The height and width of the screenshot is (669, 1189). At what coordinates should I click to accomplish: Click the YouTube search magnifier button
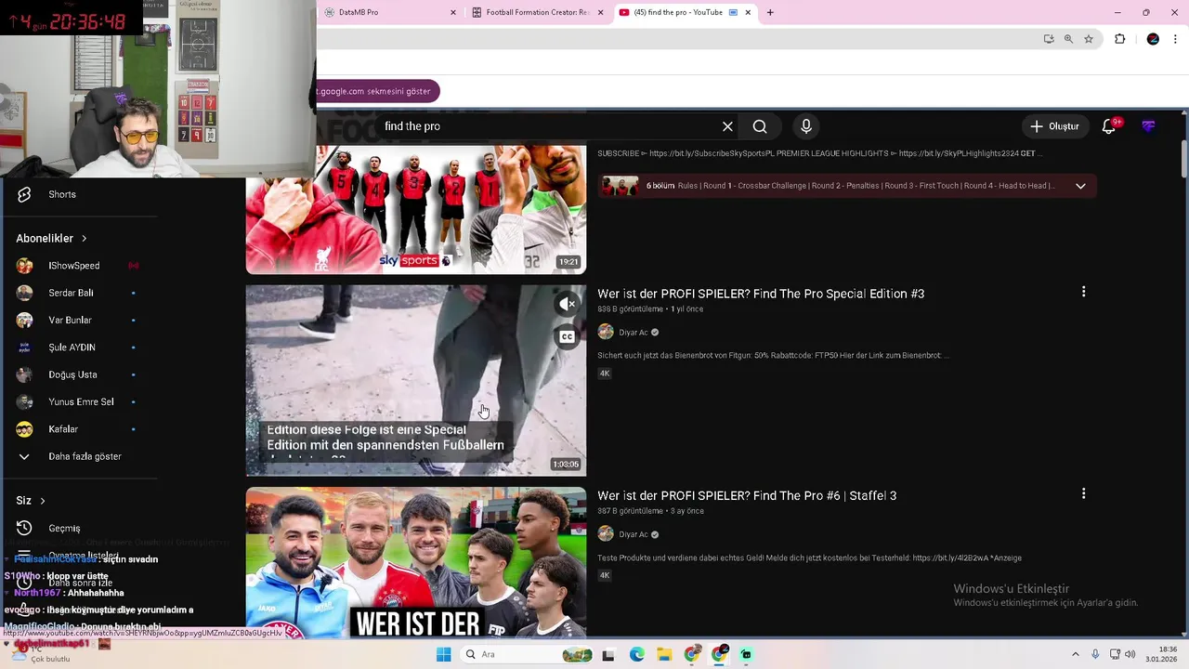pyautogui.click(x=760, y=126)
